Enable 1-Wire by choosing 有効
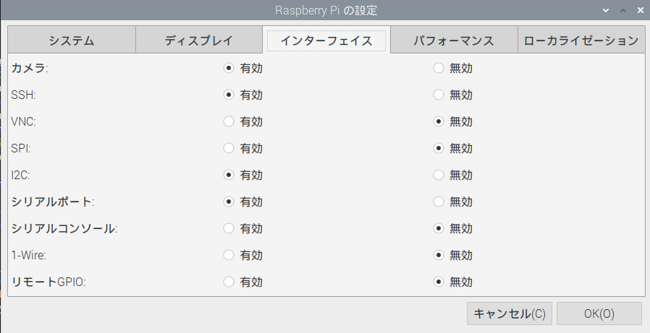This screenshot has width=650, height=333. (229, 255)
